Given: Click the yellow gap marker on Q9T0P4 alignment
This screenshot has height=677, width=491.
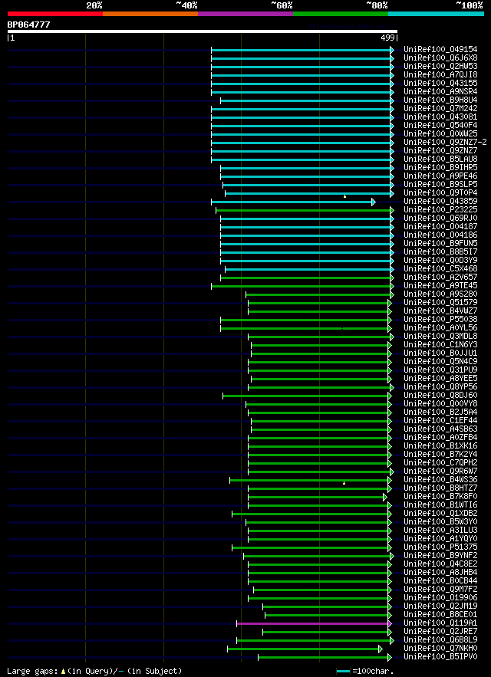Looking at the screenshot, I should pos(345,196).
